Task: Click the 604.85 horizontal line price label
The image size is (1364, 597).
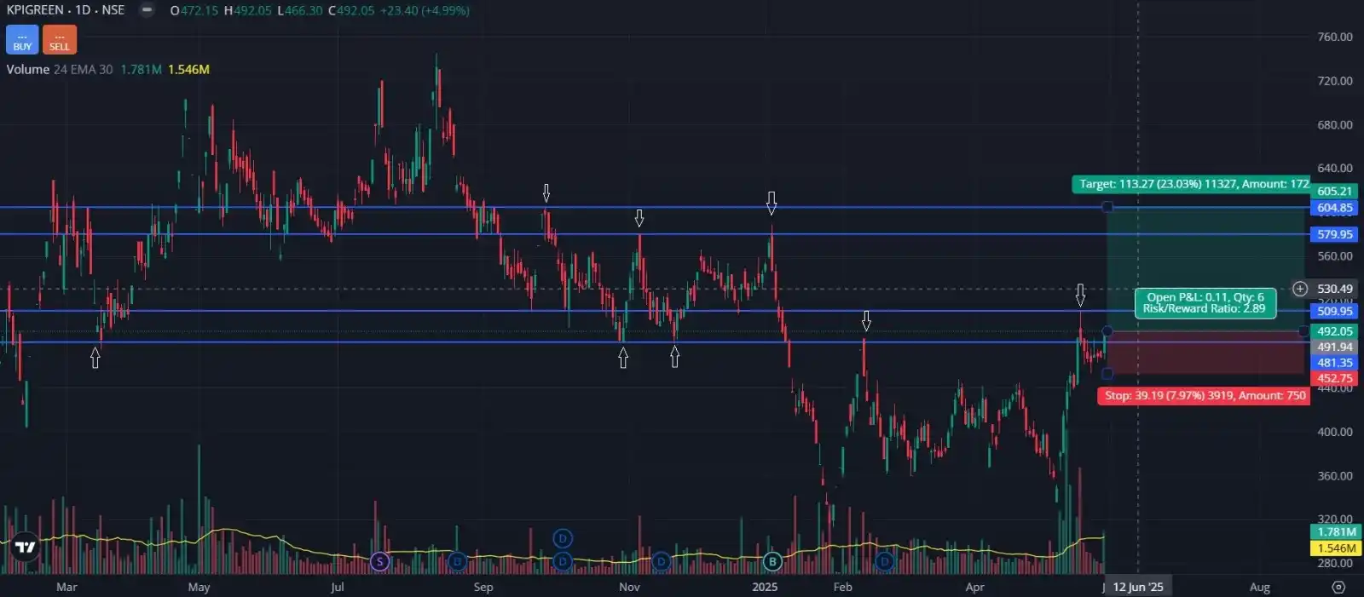Action: point(1334,208)
